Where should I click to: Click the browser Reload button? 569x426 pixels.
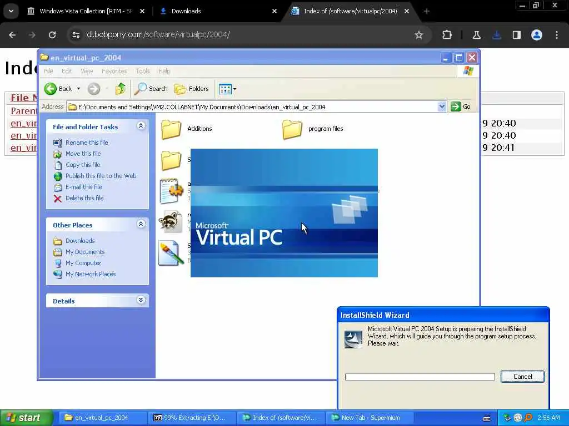pyautogui.click(x=52, y=35)
